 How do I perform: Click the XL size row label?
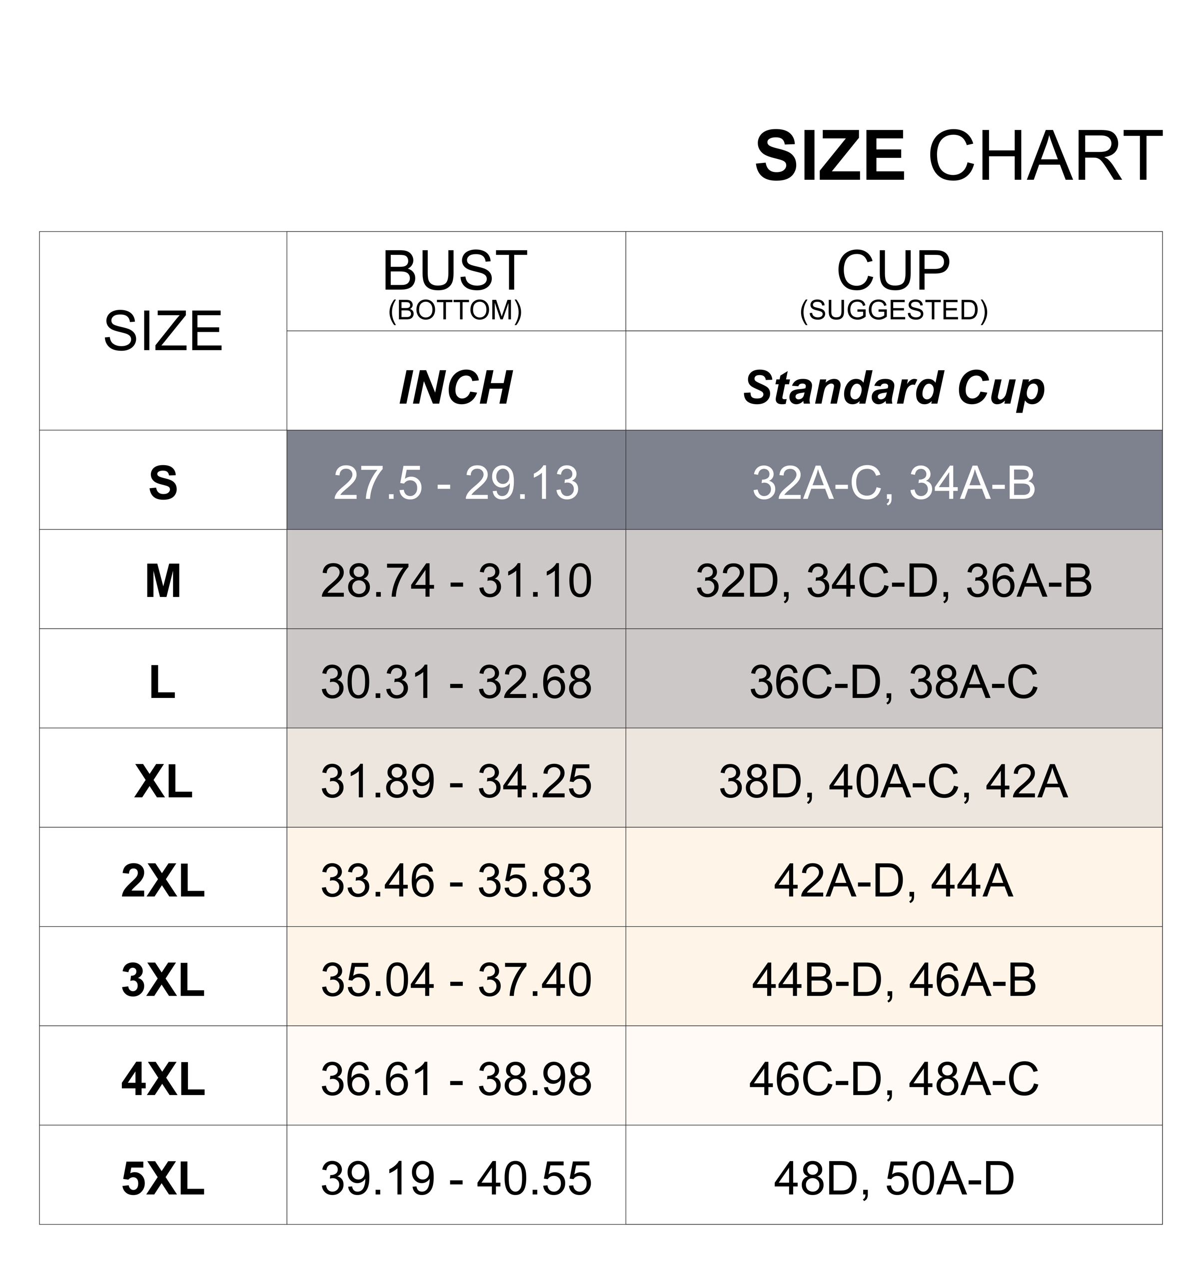163,778
